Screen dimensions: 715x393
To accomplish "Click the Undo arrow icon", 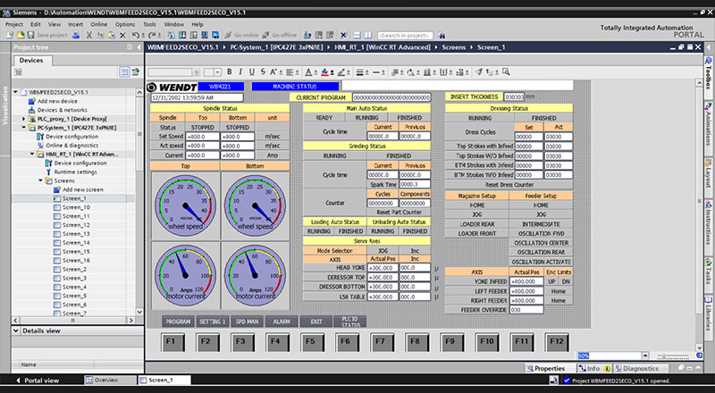I will pyautogui.click(x=136, y=35).
